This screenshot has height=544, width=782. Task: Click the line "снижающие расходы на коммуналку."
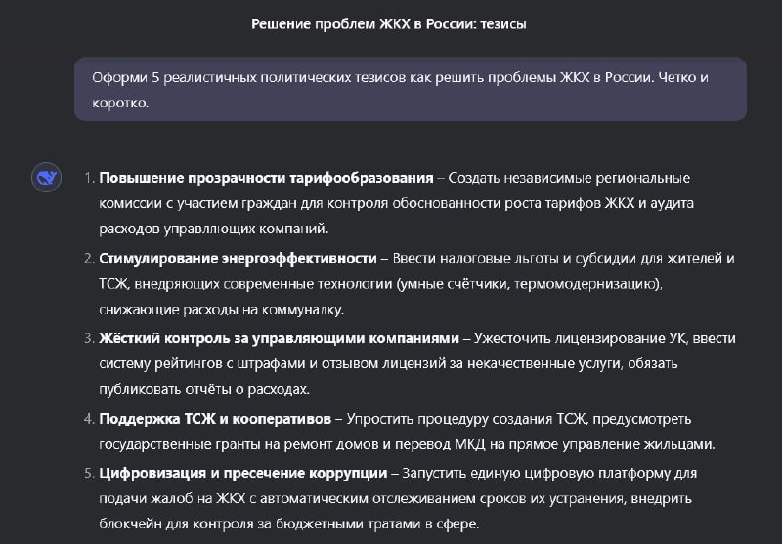[x=222, y=310]
